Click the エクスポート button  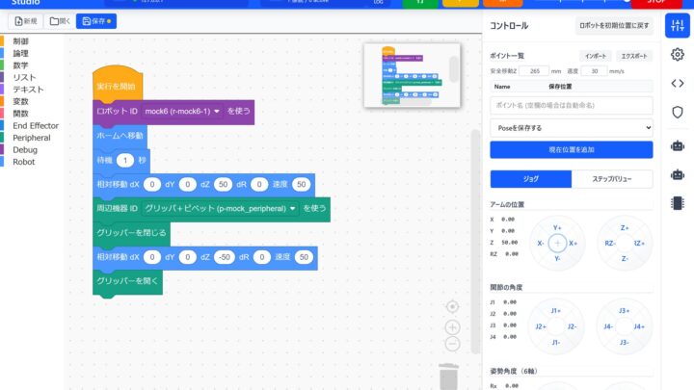click(634, 56)
